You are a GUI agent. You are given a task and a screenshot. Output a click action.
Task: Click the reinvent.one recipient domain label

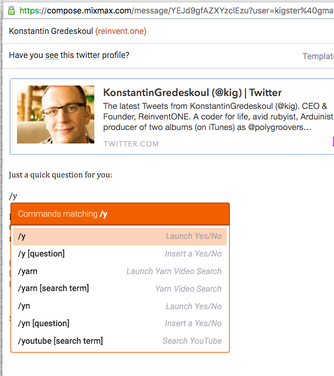[121, 31]
